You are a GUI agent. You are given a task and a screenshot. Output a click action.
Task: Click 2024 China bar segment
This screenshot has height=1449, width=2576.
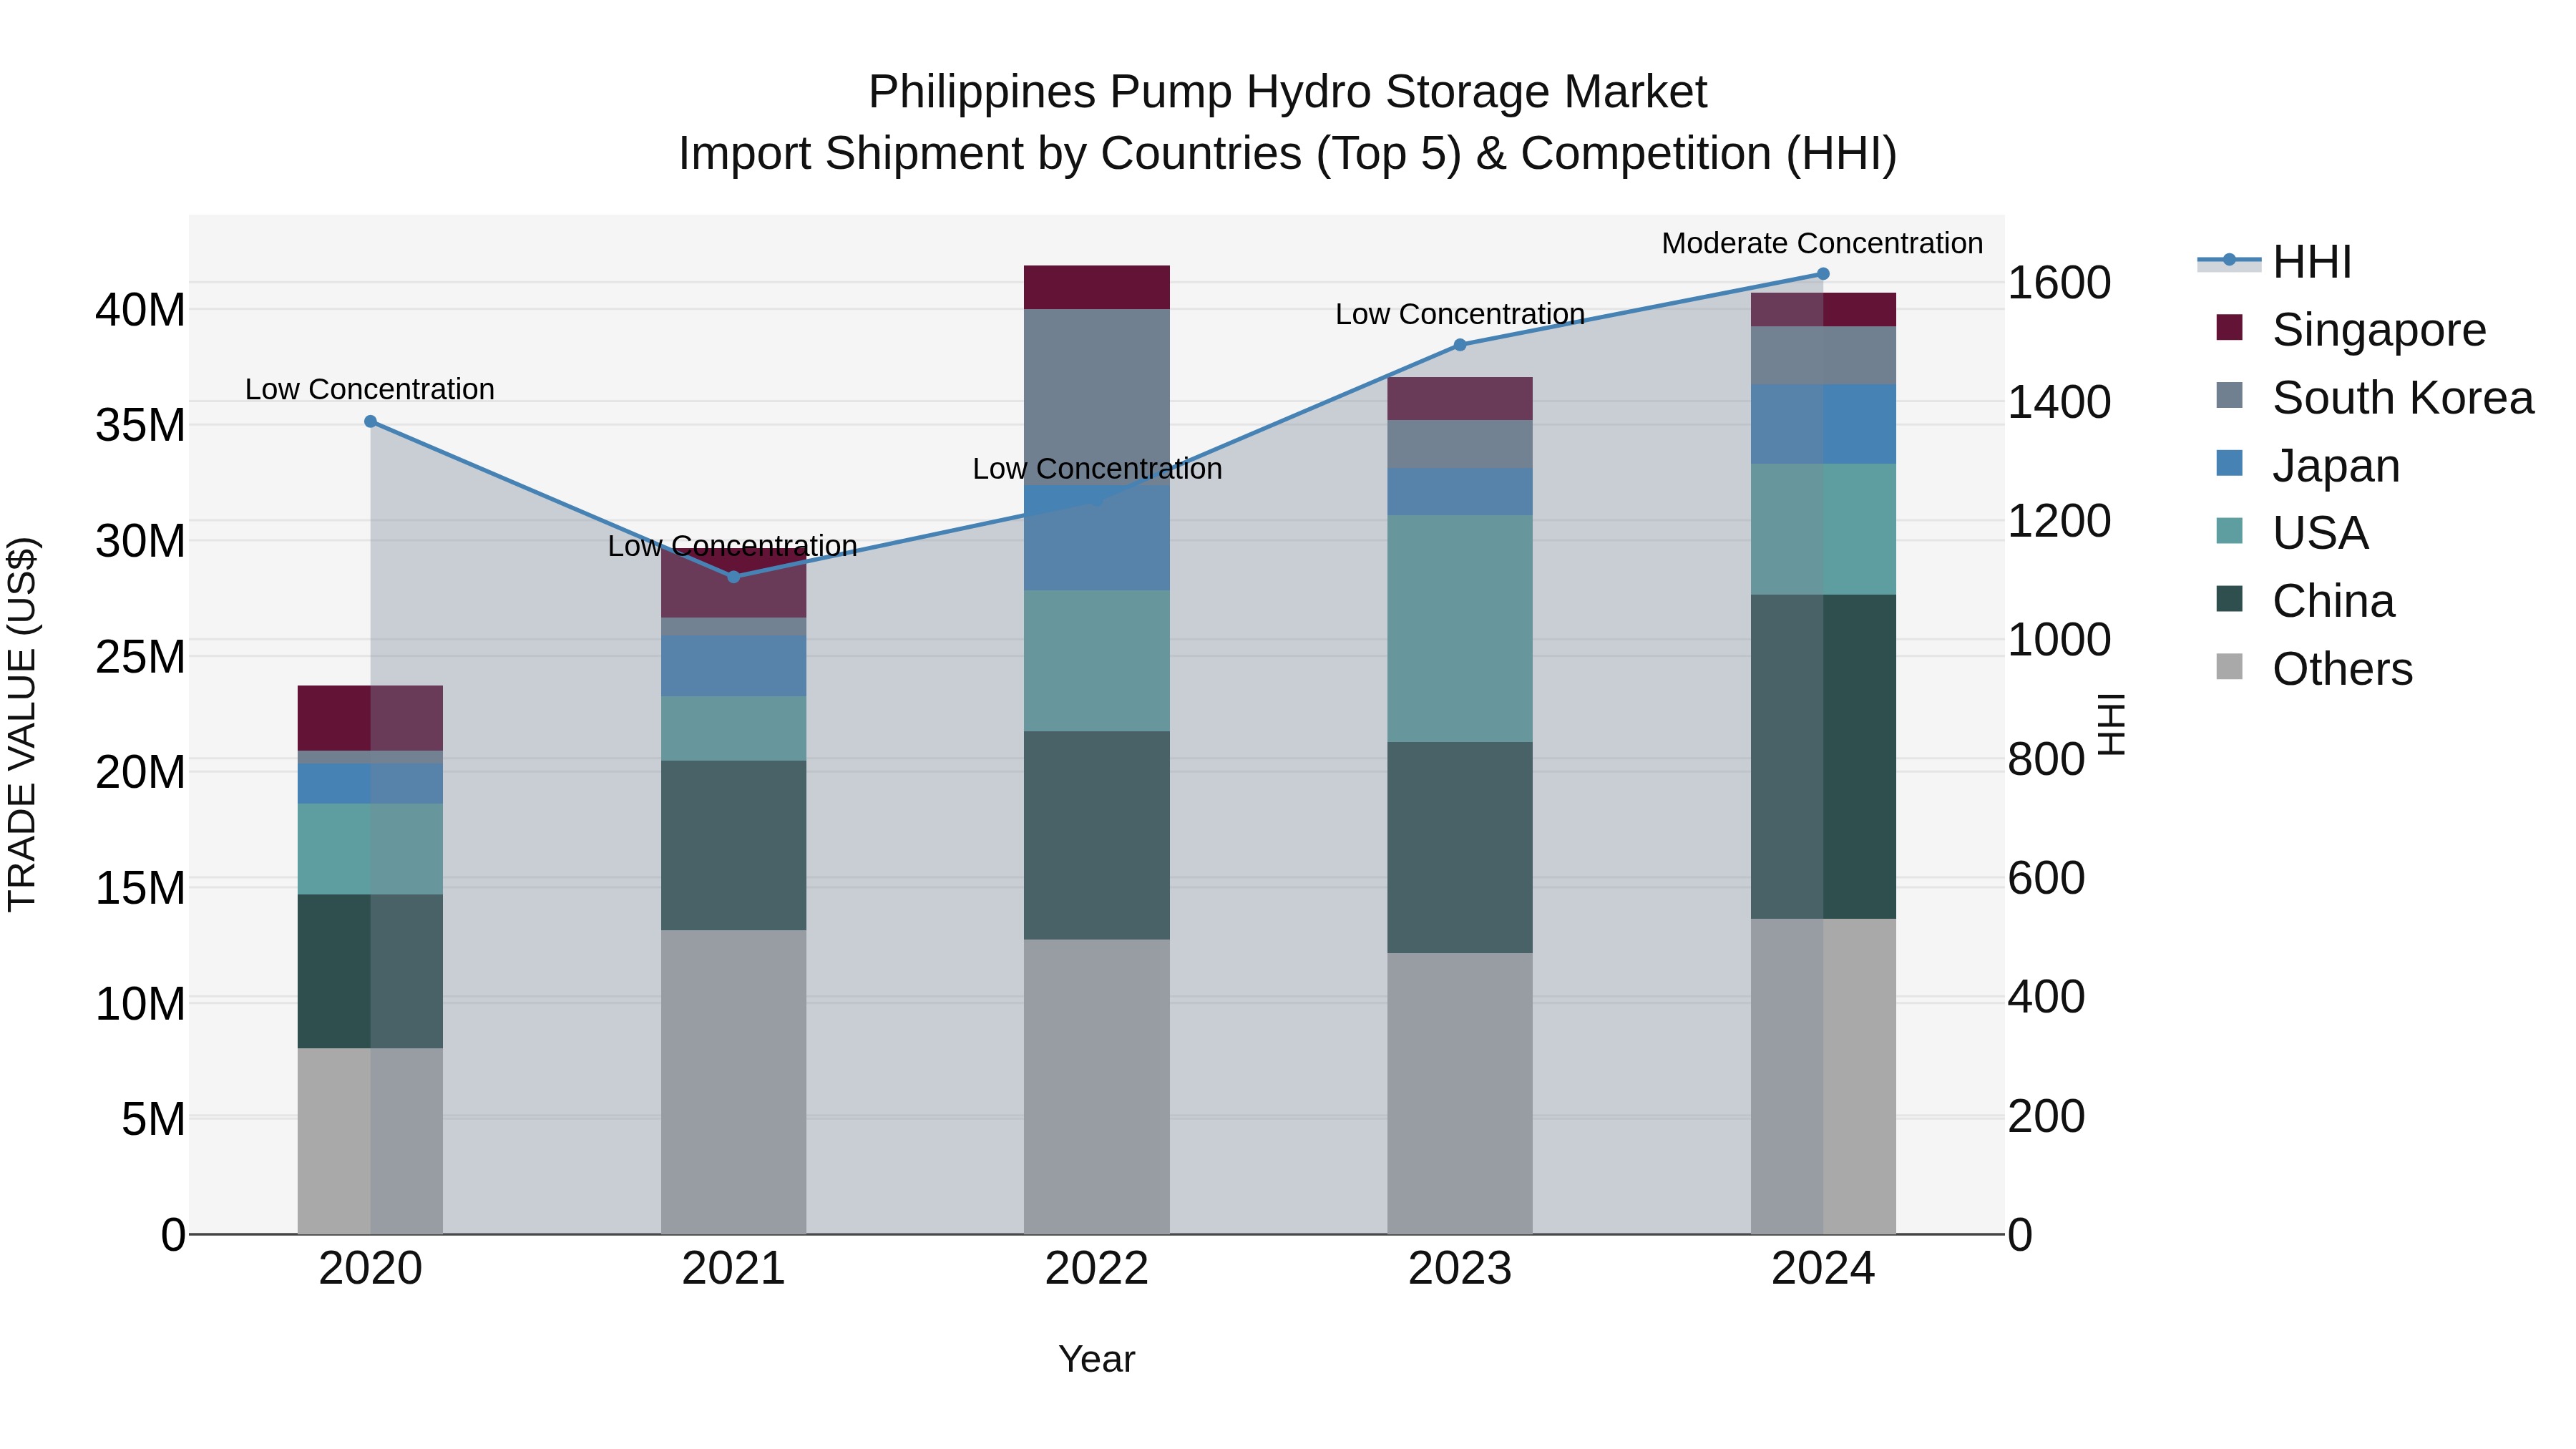point(1823,757)
